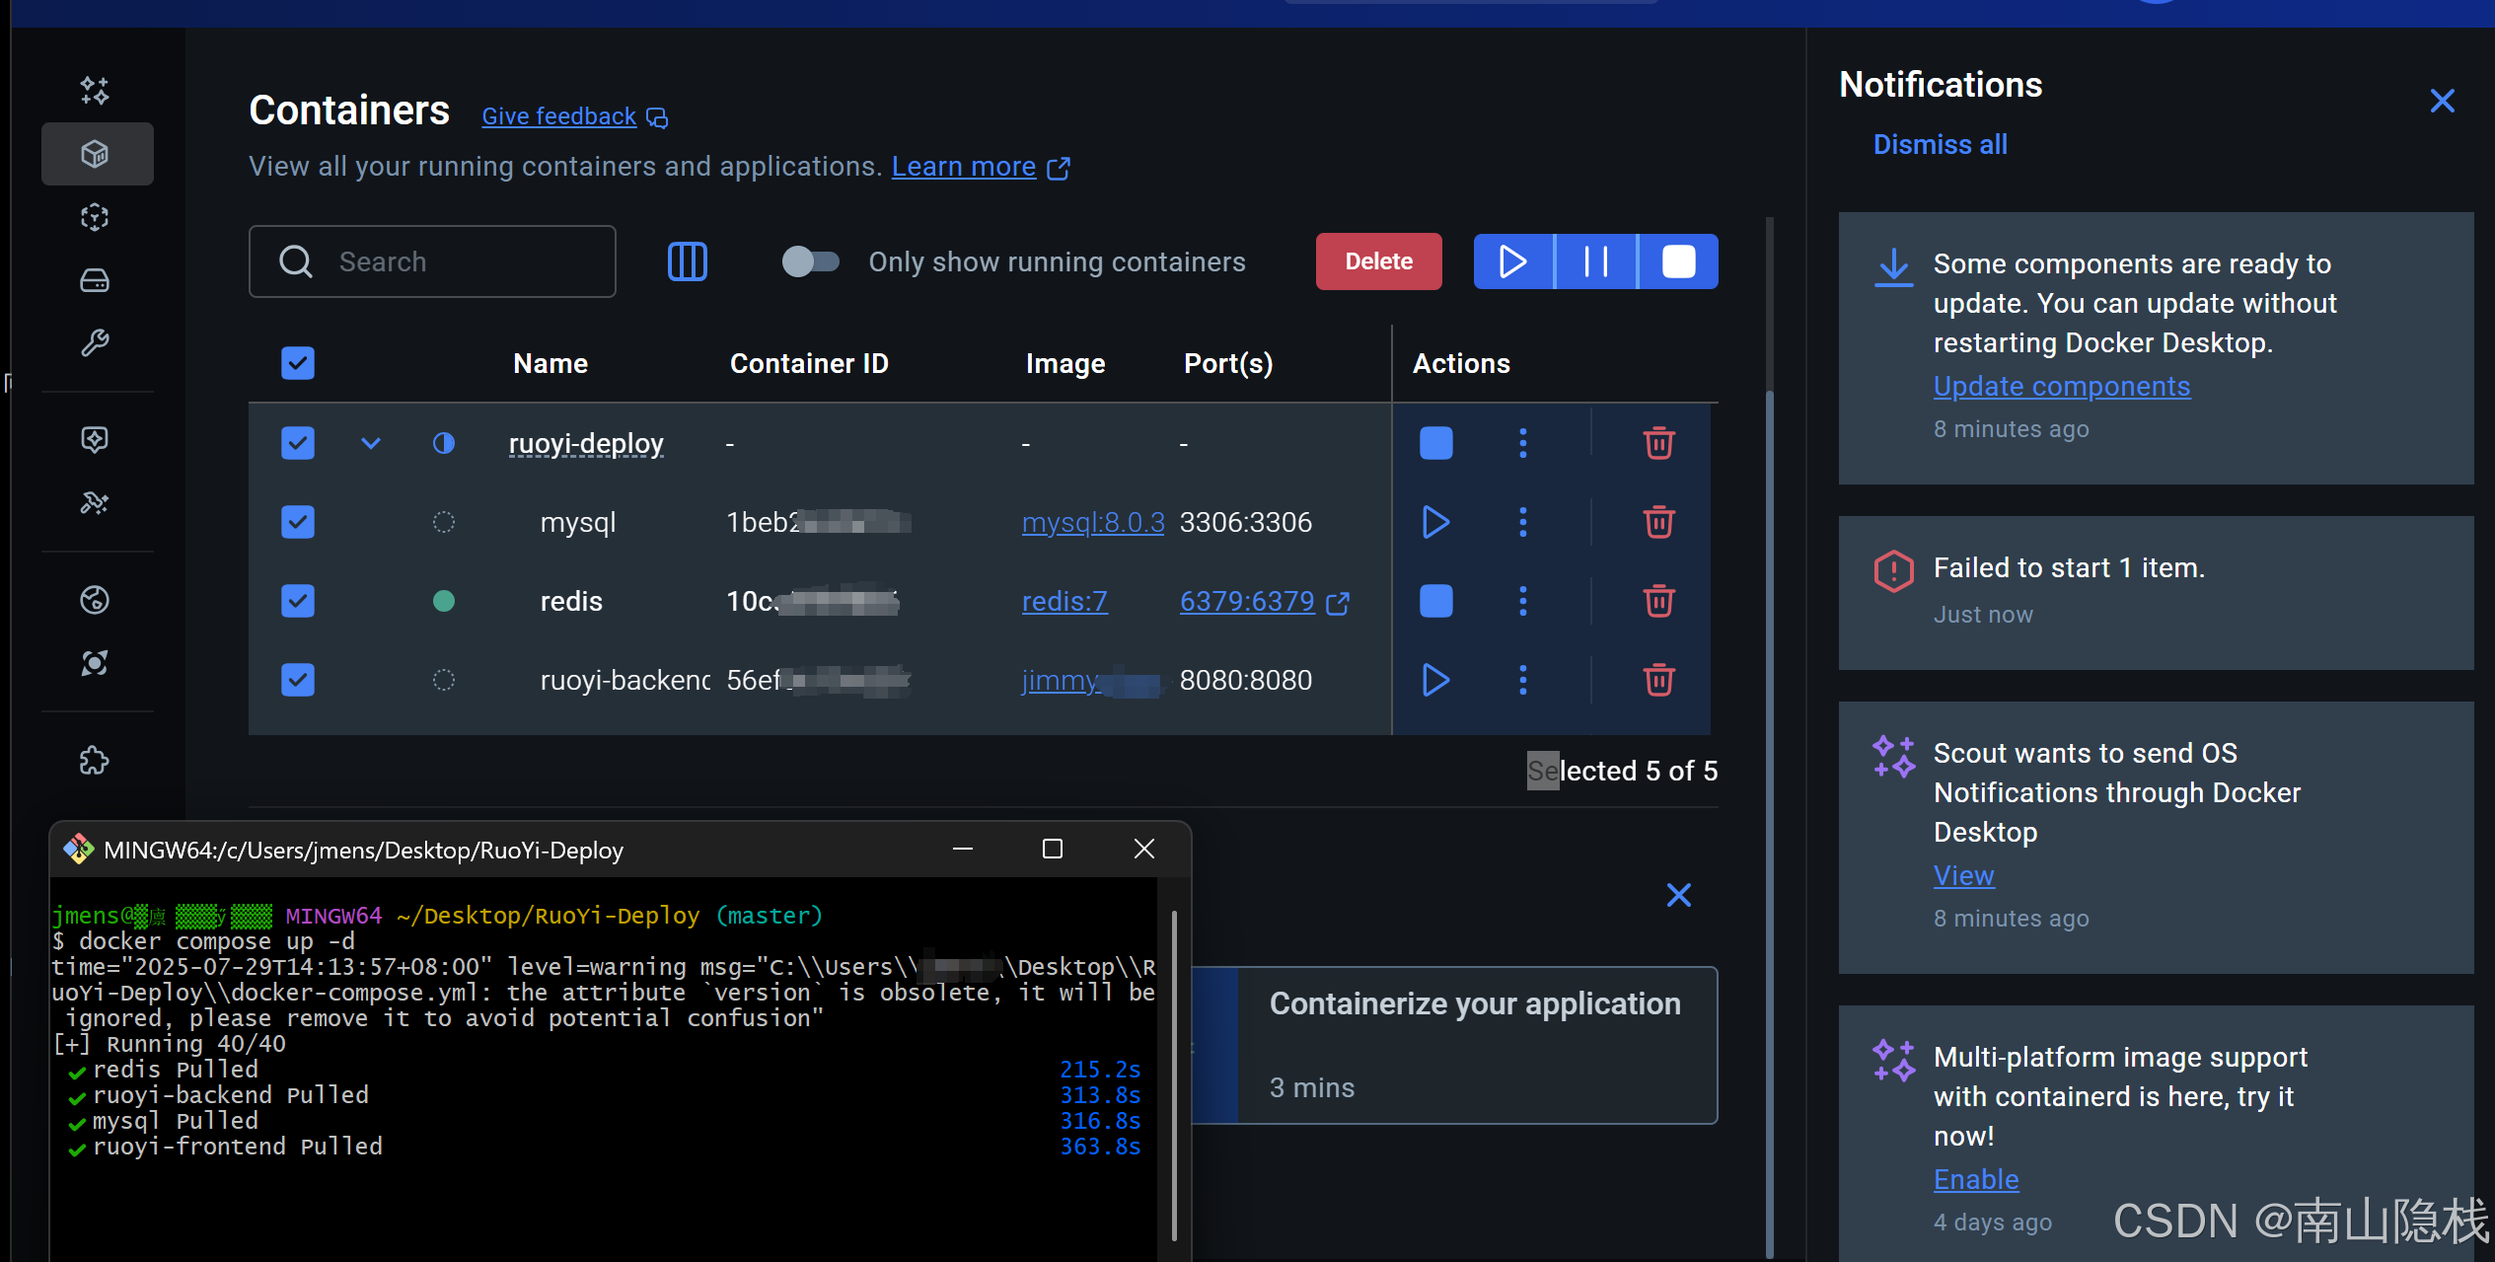Open the Extensions puzzle piece sidebar icon
Screen dimensions: 2495x1262
click(x=95, y=760)
